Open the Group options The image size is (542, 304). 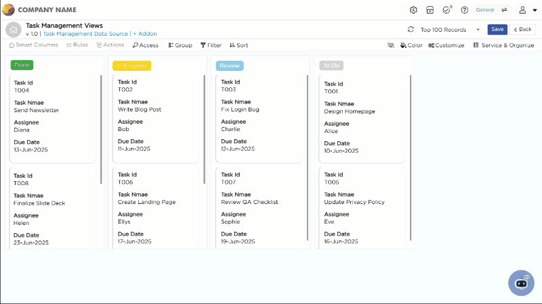[180, 45]
